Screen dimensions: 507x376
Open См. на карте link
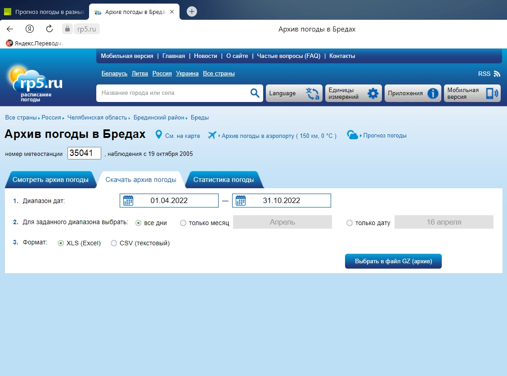[183, 136]
